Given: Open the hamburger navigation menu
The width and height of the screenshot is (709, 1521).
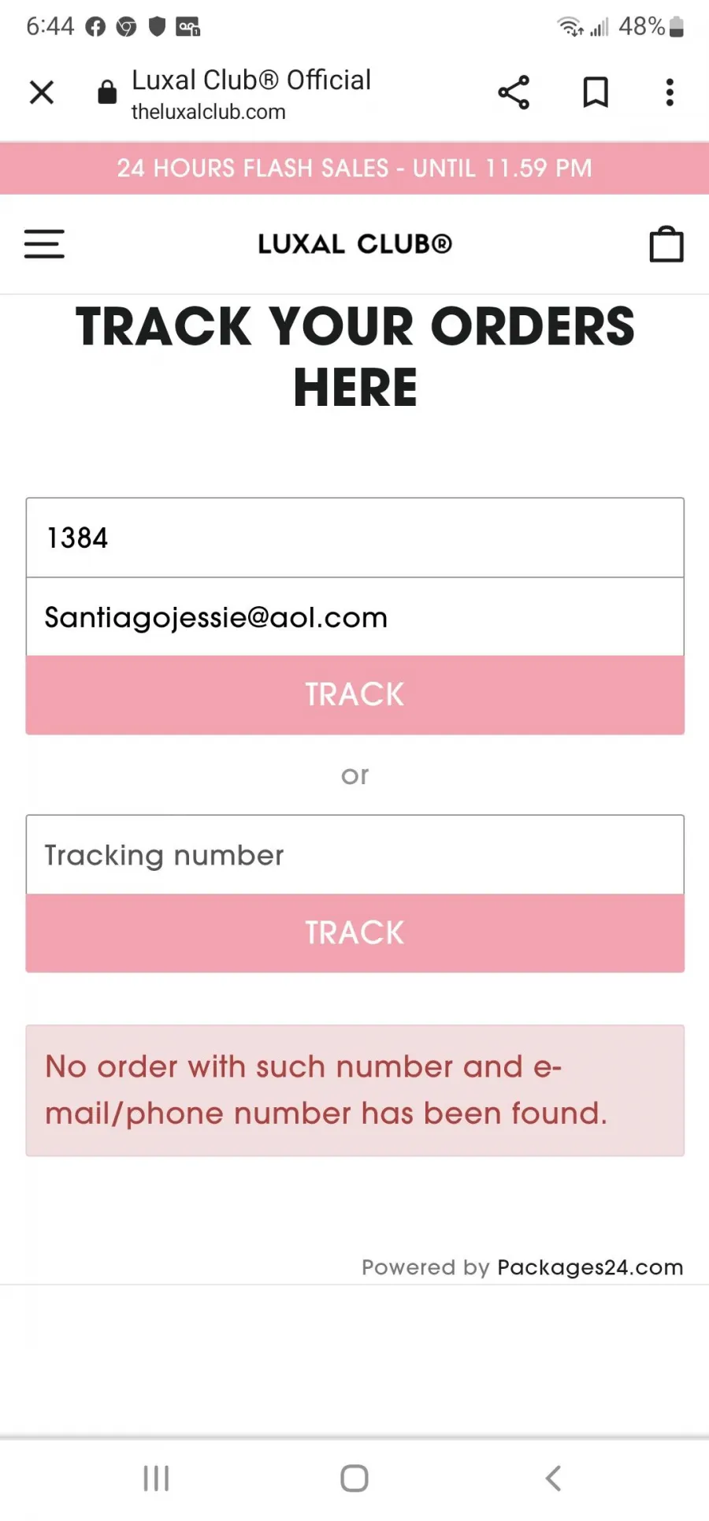Looking at the screenshot, I should click(x=44, y=244).
